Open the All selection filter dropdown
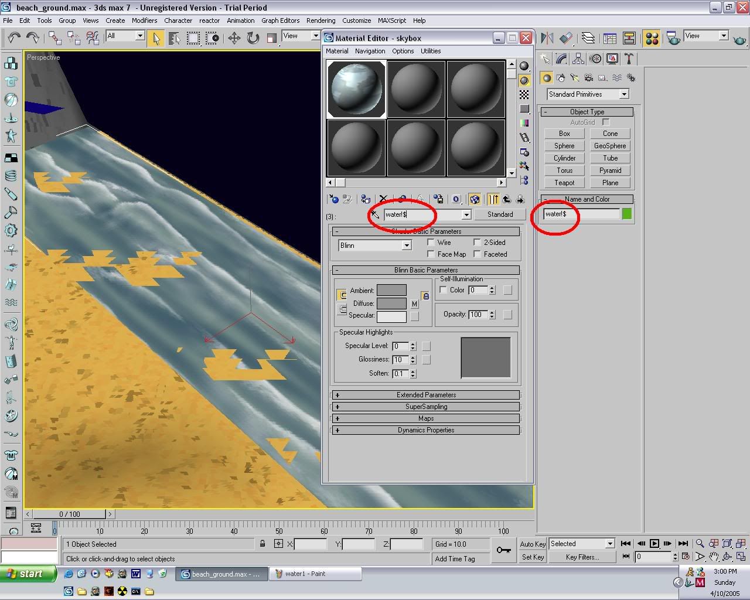This screenshot has width=750, height=600. (x=125, y=36)
